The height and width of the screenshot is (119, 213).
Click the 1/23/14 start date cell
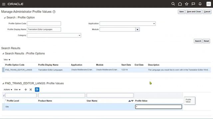pyautogui.click(x=124, y=70)
